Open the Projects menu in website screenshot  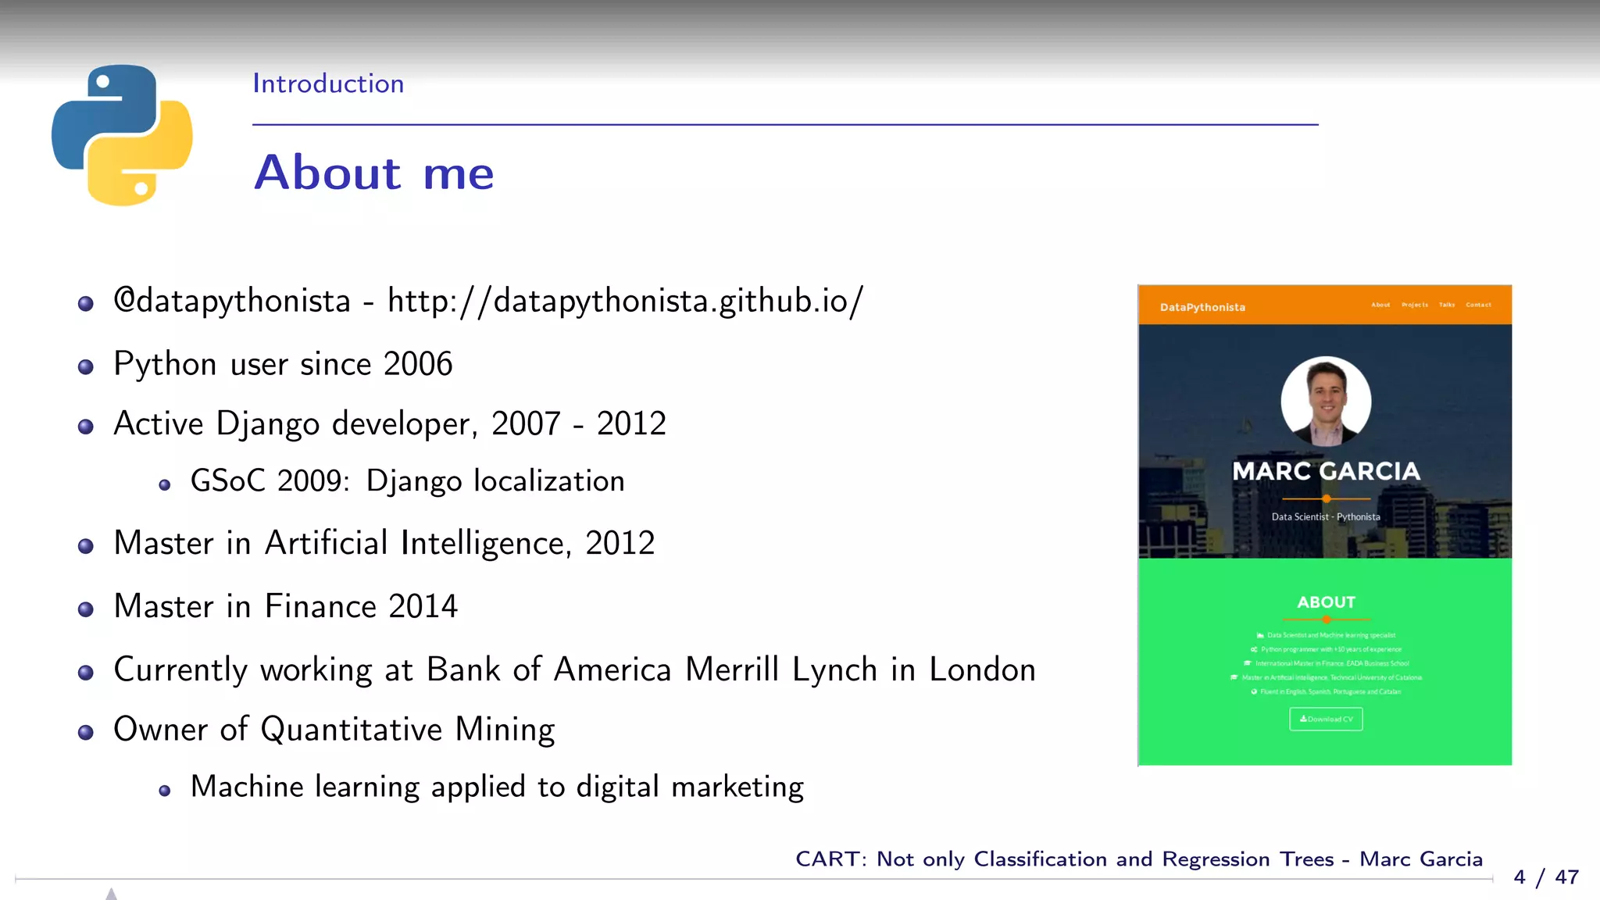click(1415, 305)
